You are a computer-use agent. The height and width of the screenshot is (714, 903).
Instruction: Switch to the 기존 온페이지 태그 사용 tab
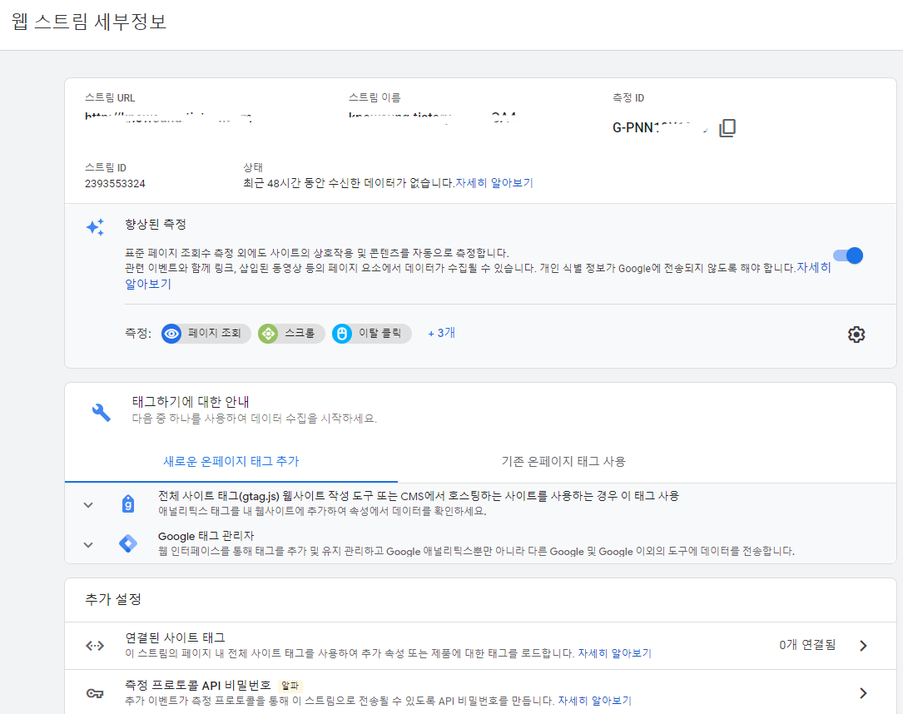click(563, 461)
